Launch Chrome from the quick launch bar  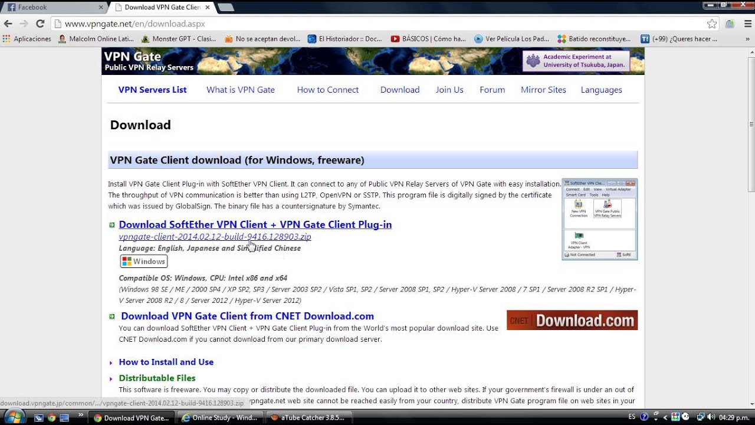click(x=51, y=417)
